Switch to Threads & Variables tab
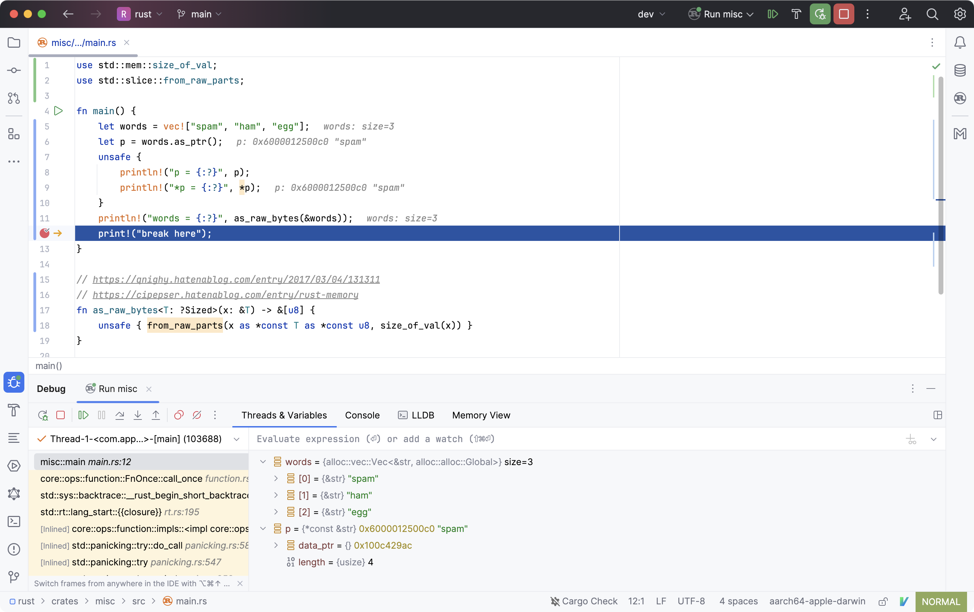974x612 pixels. [x=284, y=415]
